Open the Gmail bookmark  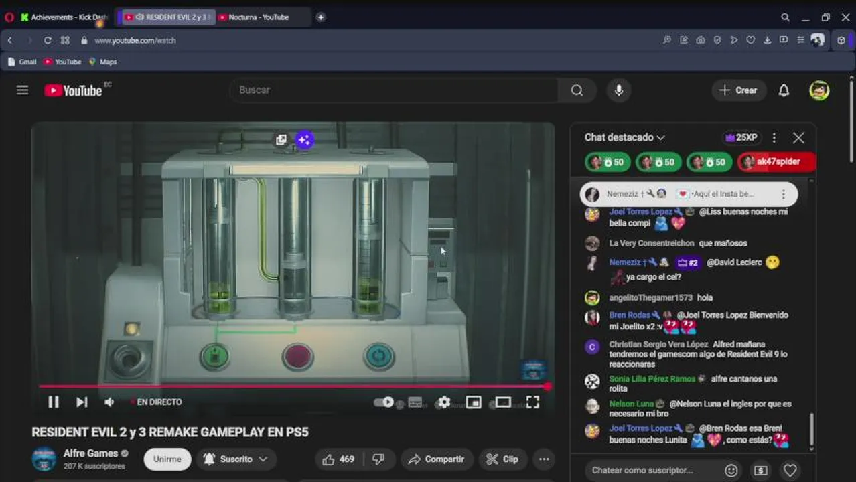(21, 62)
